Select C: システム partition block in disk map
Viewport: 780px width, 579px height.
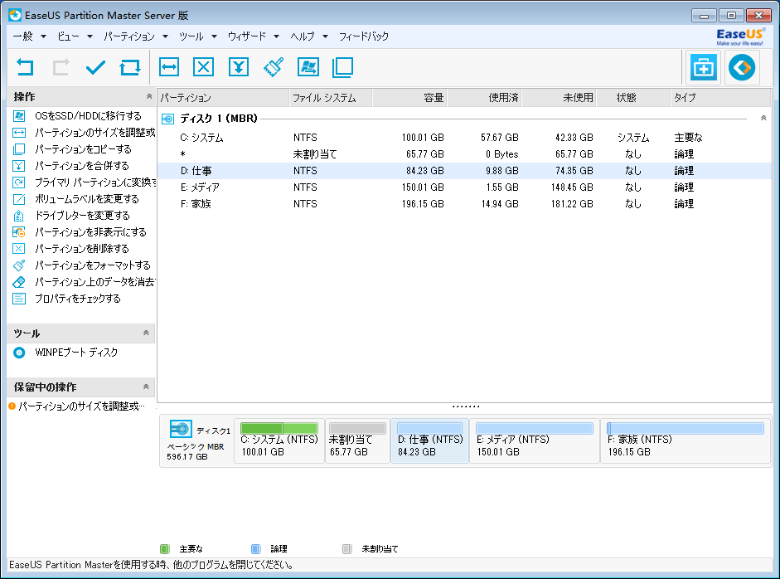pyautogui.click(x=279, y=440)
